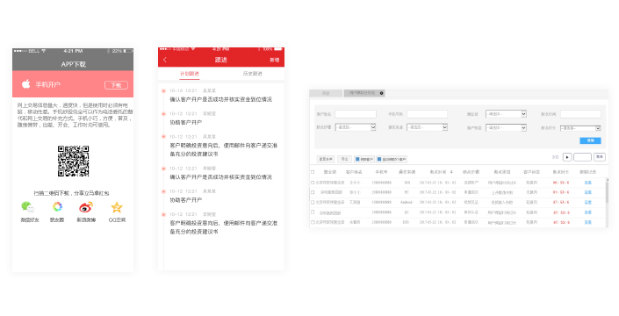Share via the colorful 朋友圈 Moments icon
Screen dimensions: 619x316
pyautogui.click(x=57, y=207)
